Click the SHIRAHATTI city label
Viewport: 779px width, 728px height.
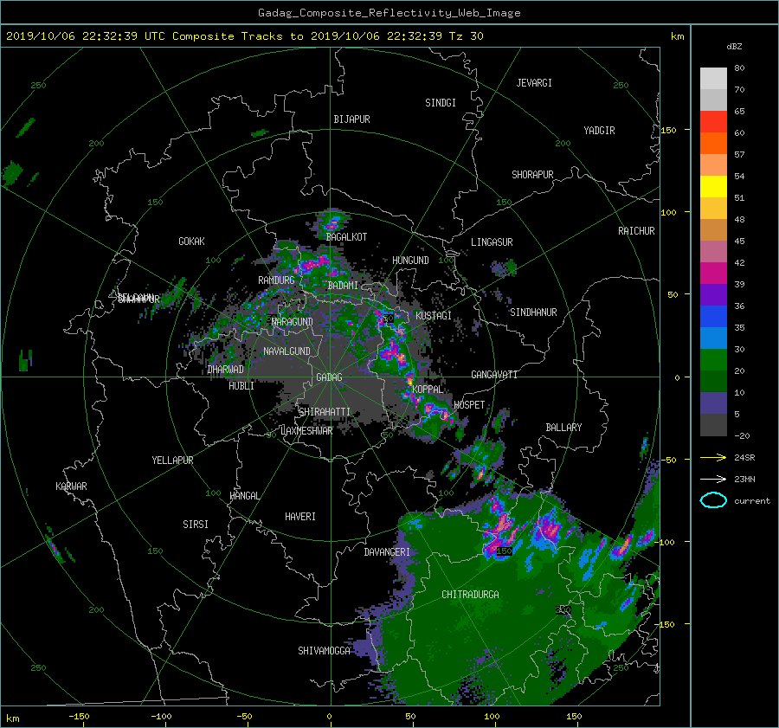coord(325,411)
